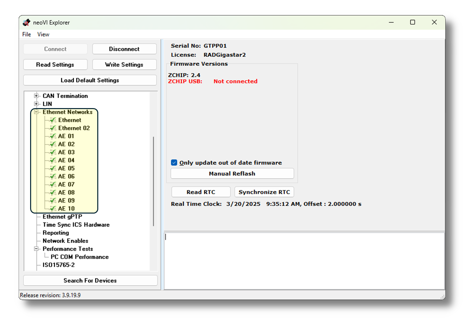Click the green checkmark icon beside Ethernet 02

coord(53,128)
